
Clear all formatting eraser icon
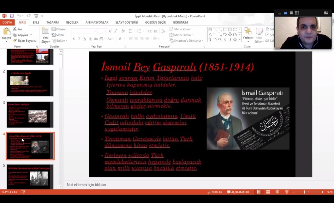[123, 31]
